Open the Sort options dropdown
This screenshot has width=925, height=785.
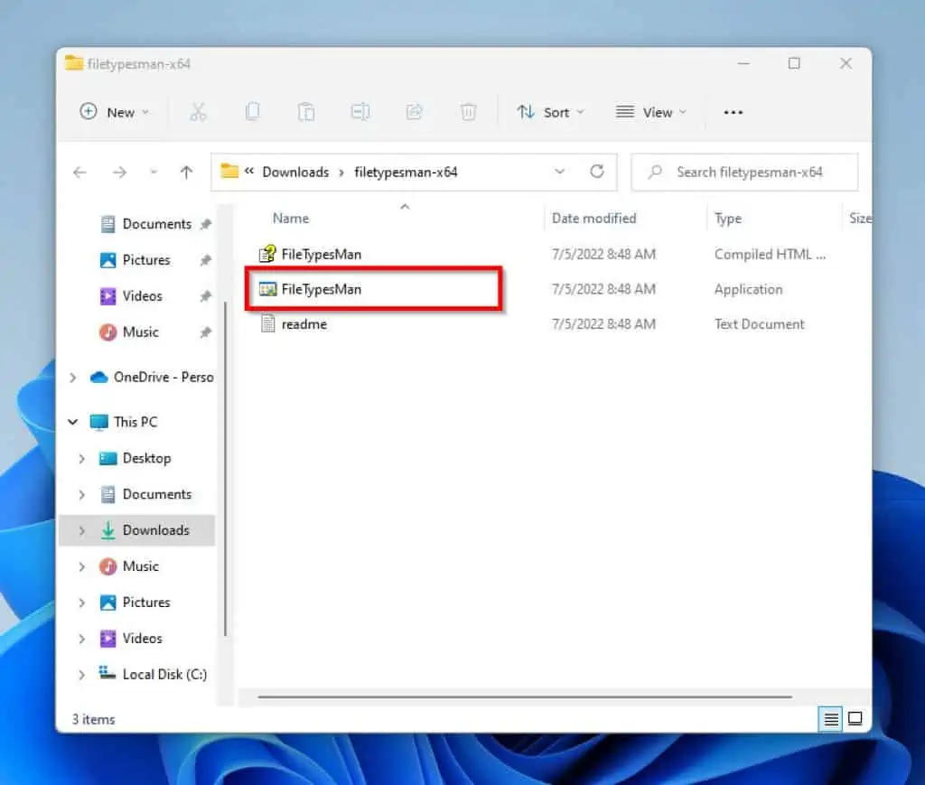click(550, 111)
